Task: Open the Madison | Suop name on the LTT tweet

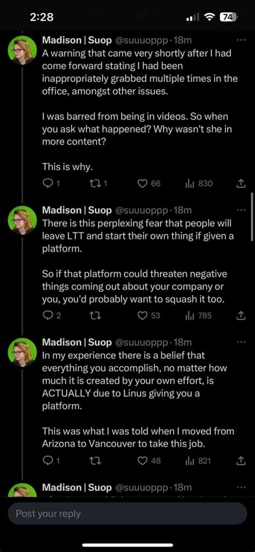Action: 77,210
